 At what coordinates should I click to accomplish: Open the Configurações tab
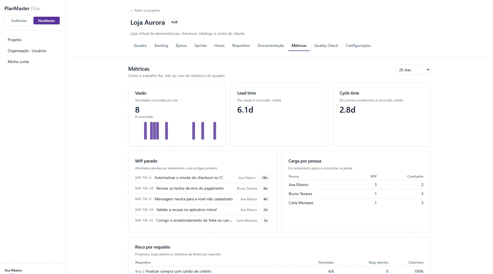[358, 45]
